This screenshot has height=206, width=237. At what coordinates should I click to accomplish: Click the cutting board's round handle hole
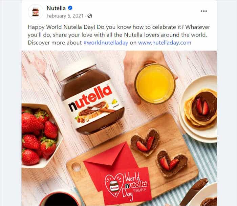point(76,167)
